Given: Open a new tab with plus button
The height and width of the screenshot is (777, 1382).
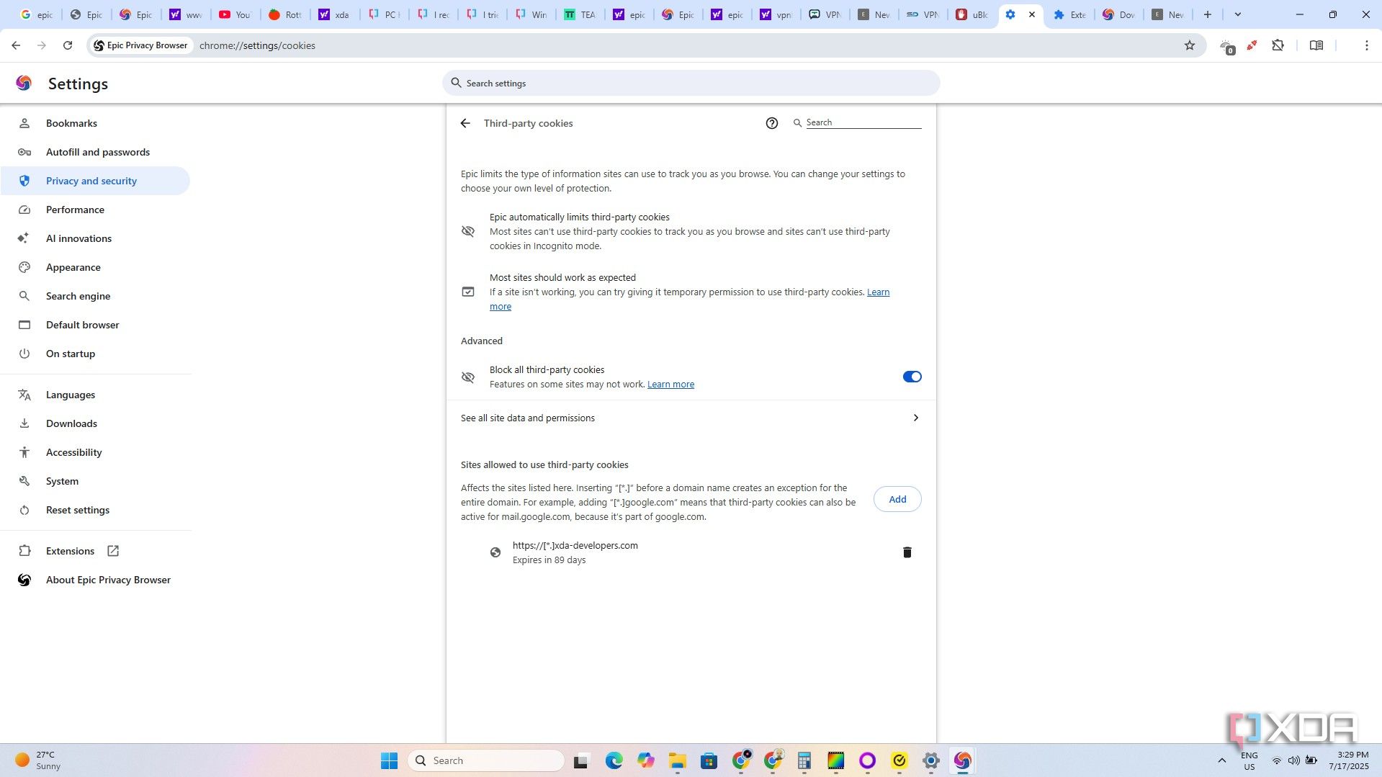Looking at the screenshot, I should click(x=1208, y=14).
